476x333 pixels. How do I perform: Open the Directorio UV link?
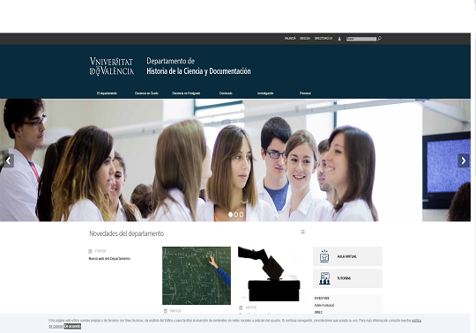tap(324, 39)
